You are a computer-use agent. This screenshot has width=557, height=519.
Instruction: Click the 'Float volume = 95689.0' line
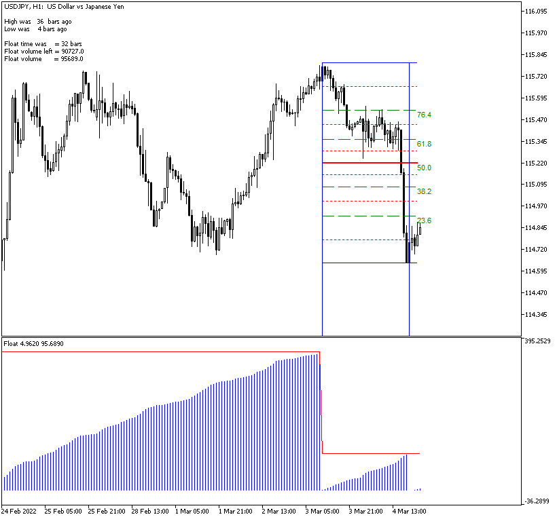click(x=43, y=59)
